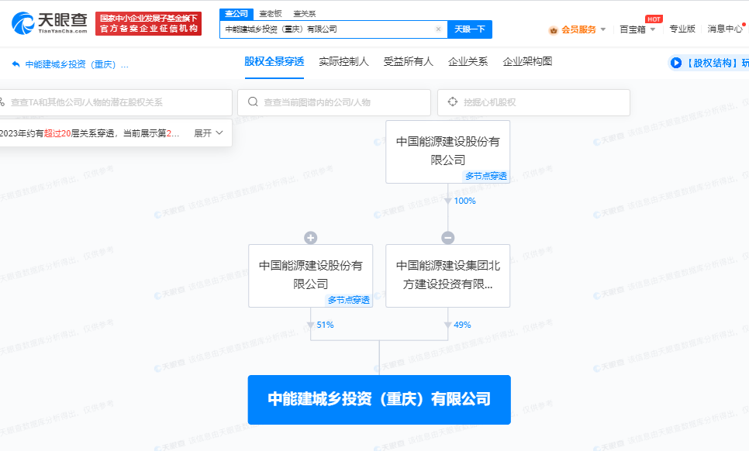Viewport: 749px width, 451px height.
Task: Open the 百宝箱 dropdown menu
Action: tap(637, 29)
